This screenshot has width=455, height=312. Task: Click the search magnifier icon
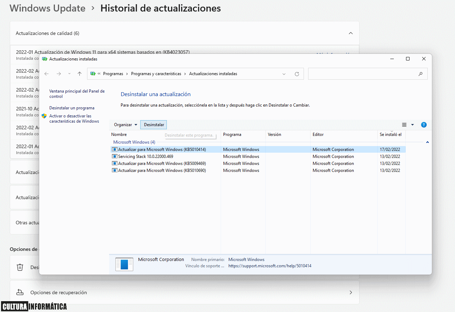[x=420, y=74]
